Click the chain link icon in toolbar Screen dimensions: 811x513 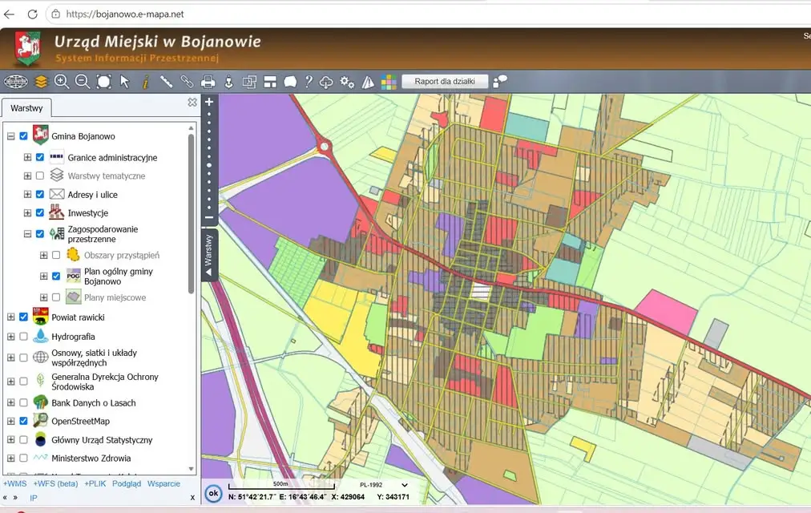187,82
